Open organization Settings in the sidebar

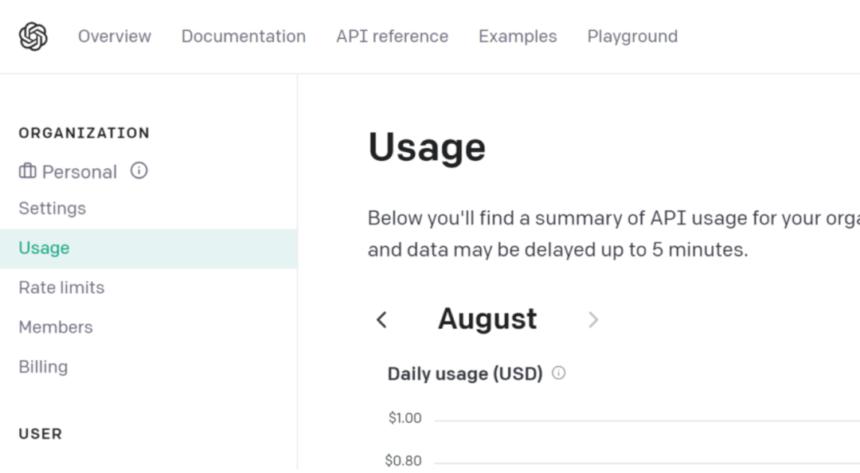tap(53, 209)
